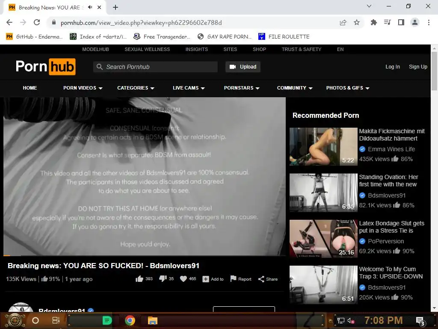The height and width of the screenshot is (329, 438).
Task: Open the recommended thumbnail lasting 6:35
Action: coord(323,192)
